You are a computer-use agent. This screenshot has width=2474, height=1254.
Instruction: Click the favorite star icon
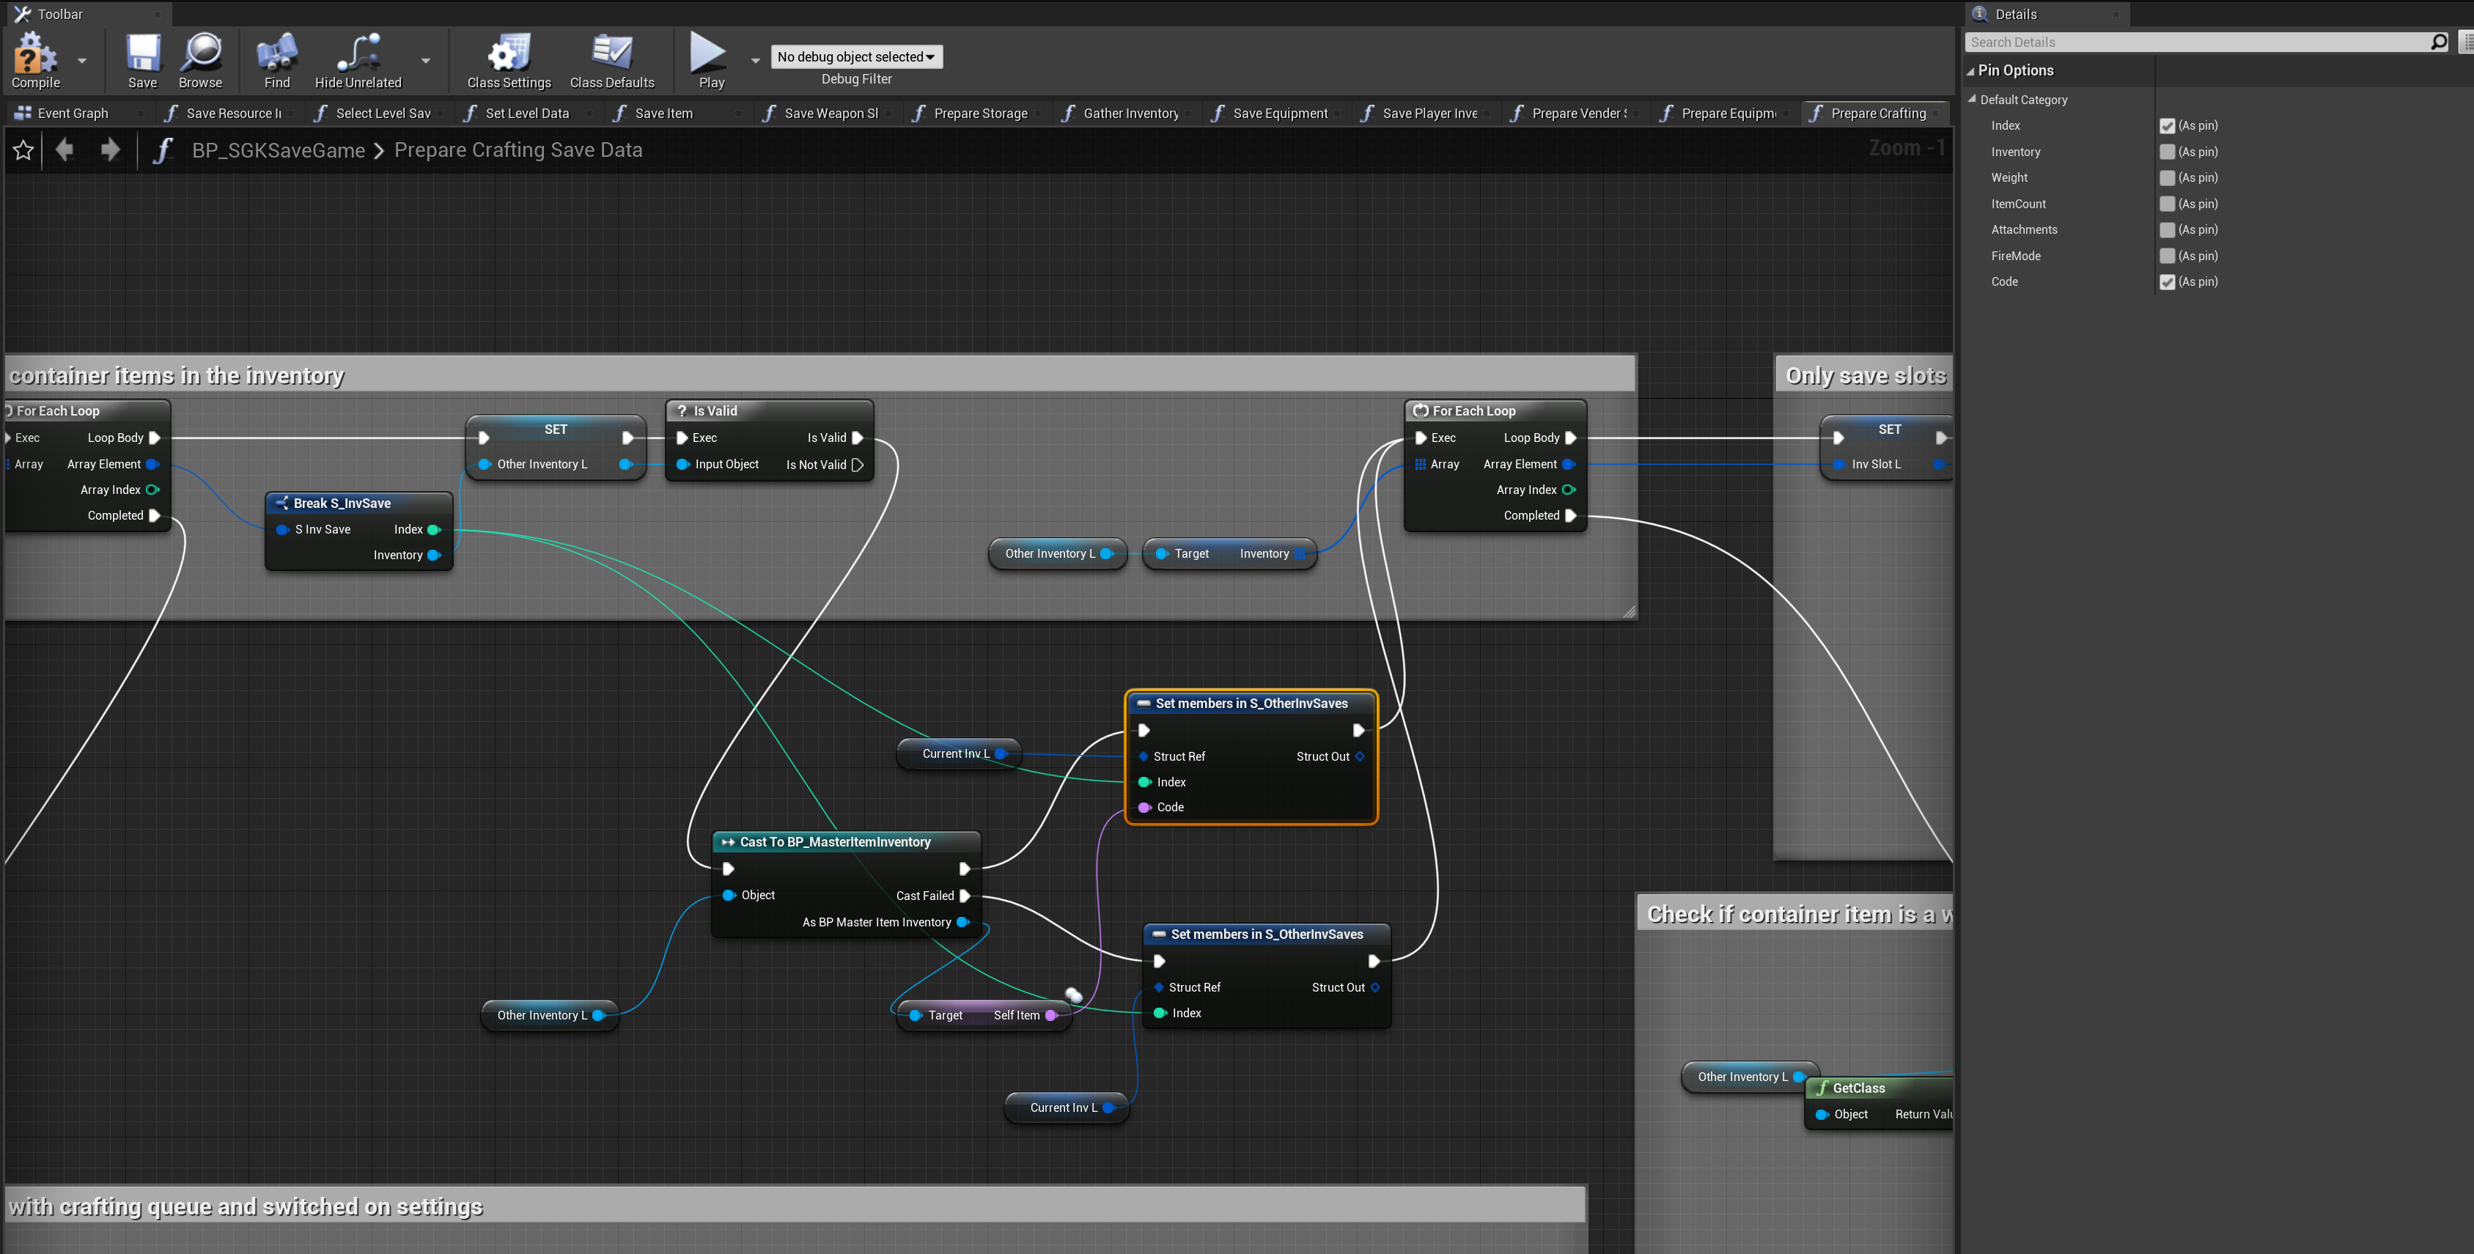pyautogui.click(x=23, y=151)
